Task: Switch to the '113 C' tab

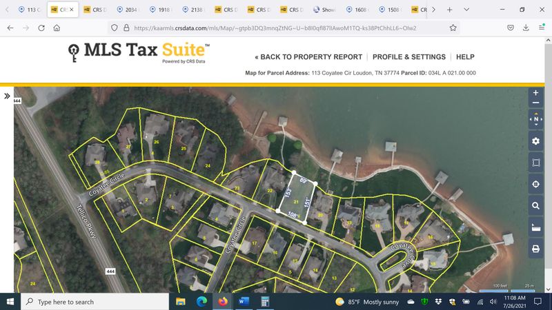Action: [x=30, y=10]
